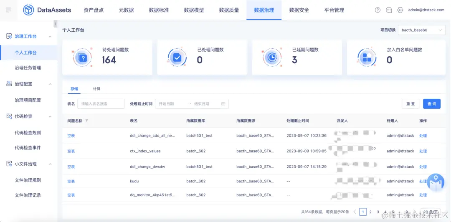Open 治理项目配置 in sidebar
This screenshot has width=451, height=222.
click(x=29, y=100)
